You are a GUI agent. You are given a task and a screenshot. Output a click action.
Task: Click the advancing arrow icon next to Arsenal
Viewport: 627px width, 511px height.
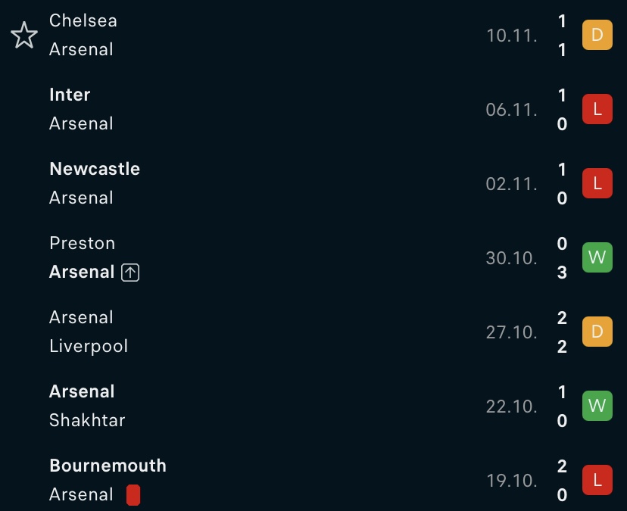(130, 273)
